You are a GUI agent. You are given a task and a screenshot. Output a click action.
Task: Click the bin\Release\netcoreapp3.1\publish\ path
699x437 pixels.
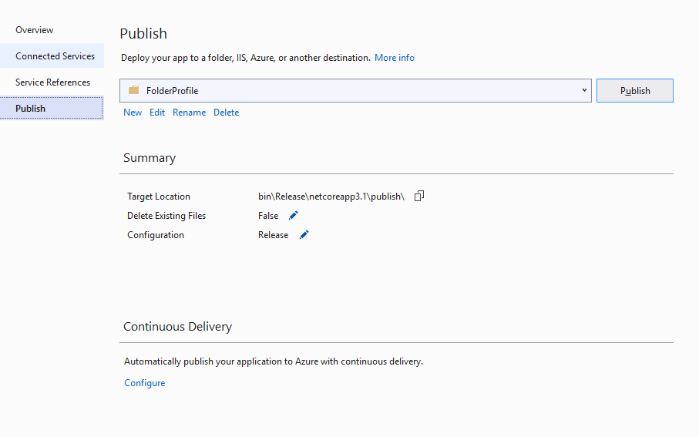coord(331,197)
